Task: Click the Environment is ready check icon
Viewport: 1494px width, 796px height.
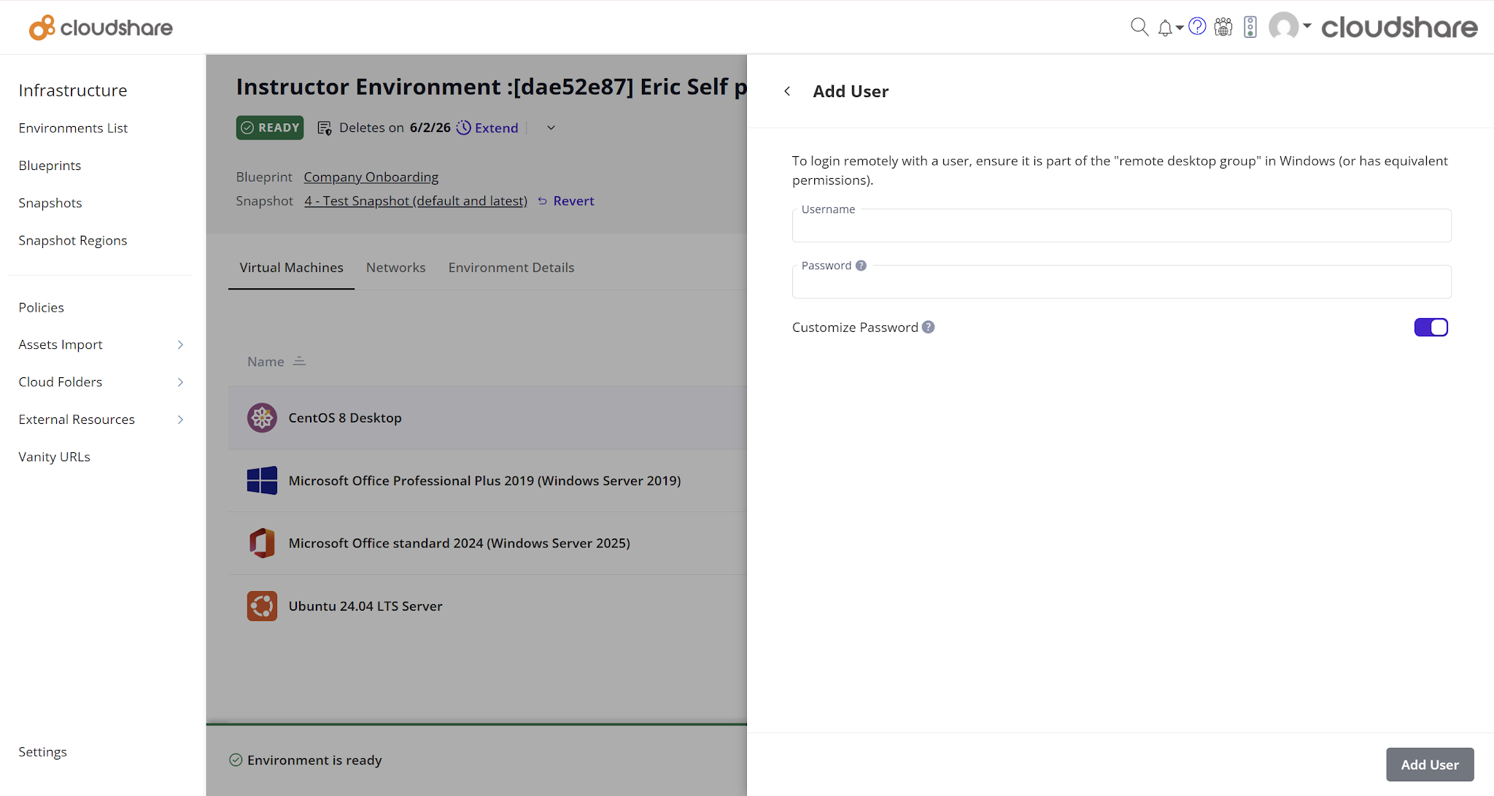Action: pos(236,760)
